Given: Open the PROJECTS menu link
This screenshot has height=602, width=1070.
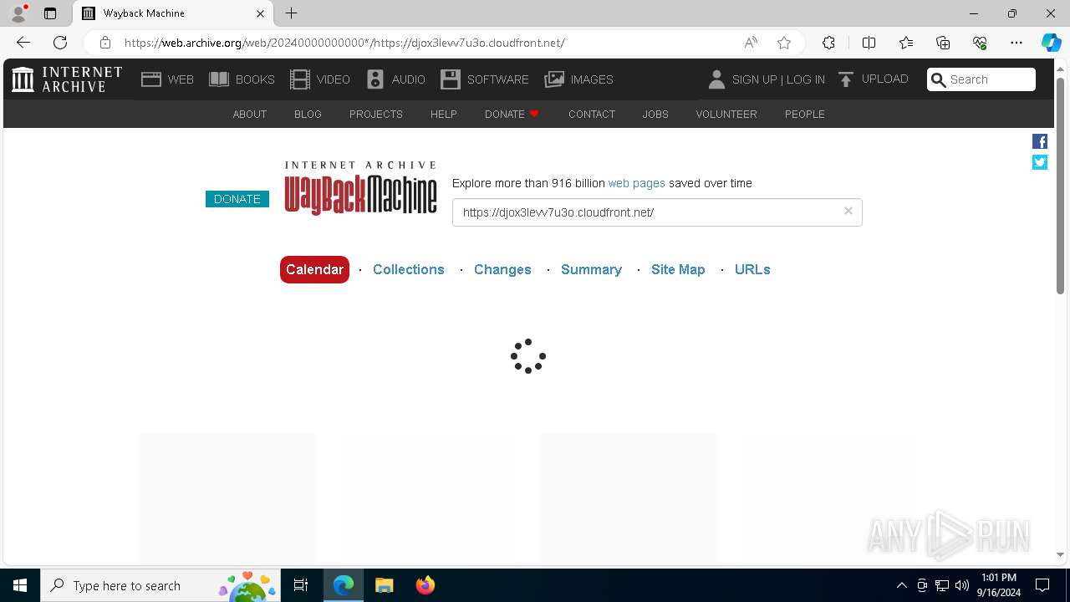Looking at the screenshot, I should [x=376, y=114].
